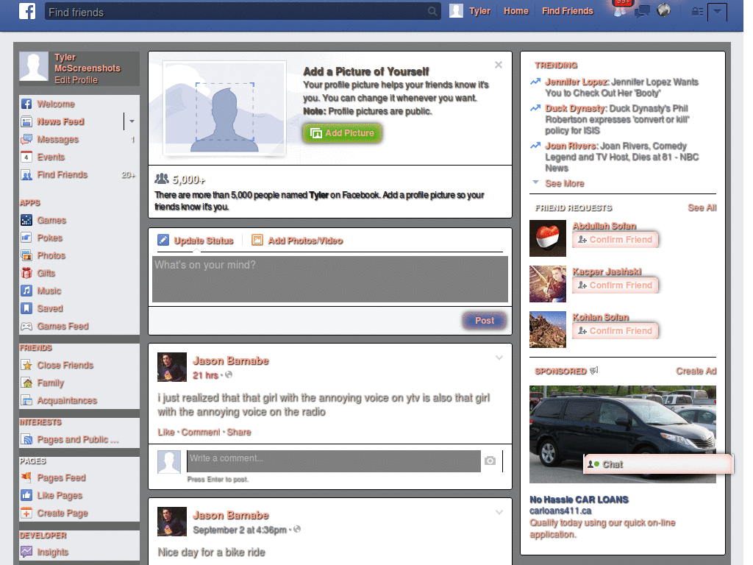Image resolution: width=753 pixels, height=565 pixels.
Task: Select the Update Status tab
Action: pyautogui.click(x=196, y=241)
